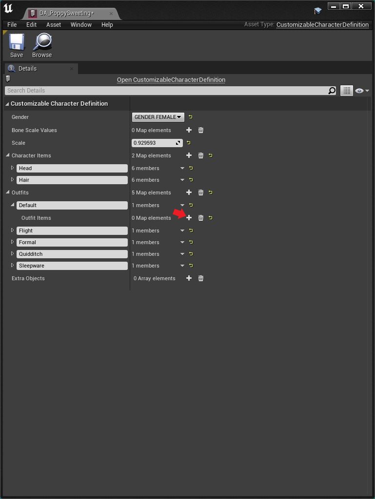Reset Sleepware outfit to default
Screen dimensions: 375x499
[x=191, y=266]
